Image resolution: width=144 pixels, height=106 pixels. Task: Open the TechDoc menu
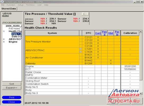30,5
